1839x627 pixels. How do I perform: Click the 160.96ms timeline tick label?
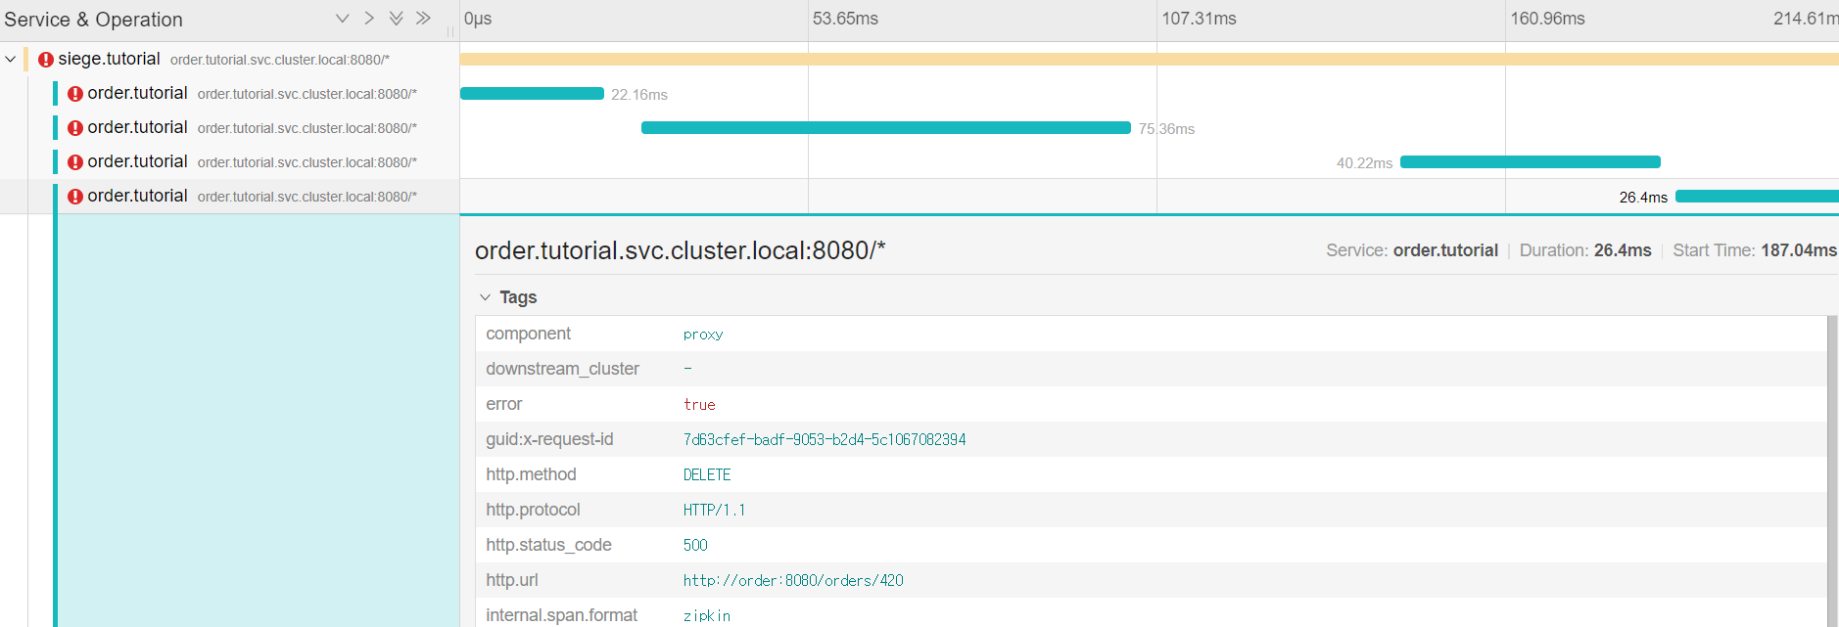pyautogui.click(x=1547, y=19)
